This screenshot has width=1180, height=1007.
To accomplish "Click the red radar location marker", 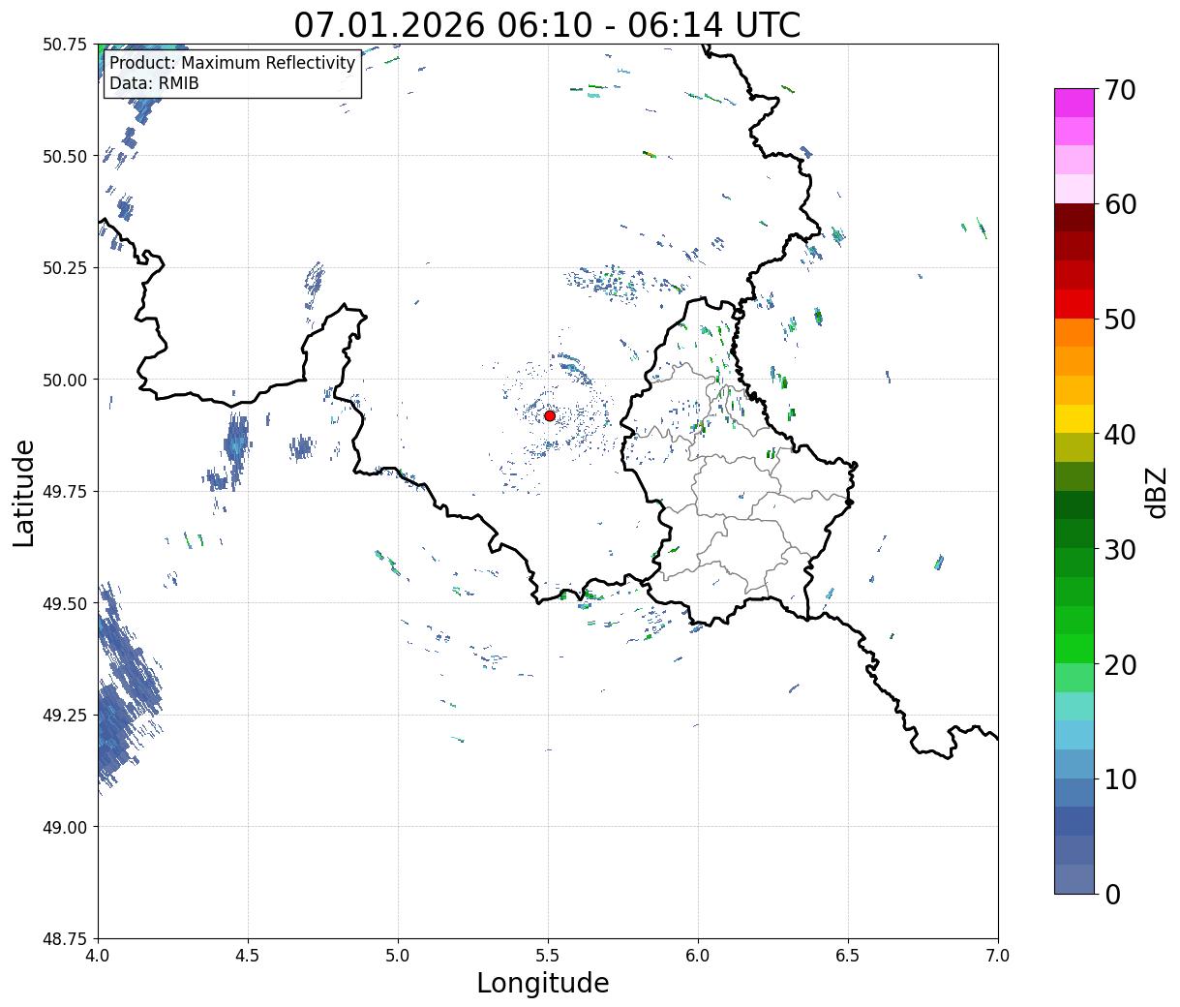I will (550, 415).
